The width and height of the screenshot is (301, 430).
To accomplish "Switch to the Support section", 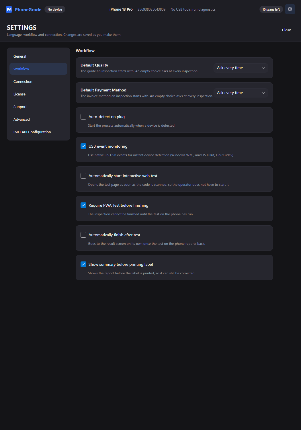I will (38, 107).
